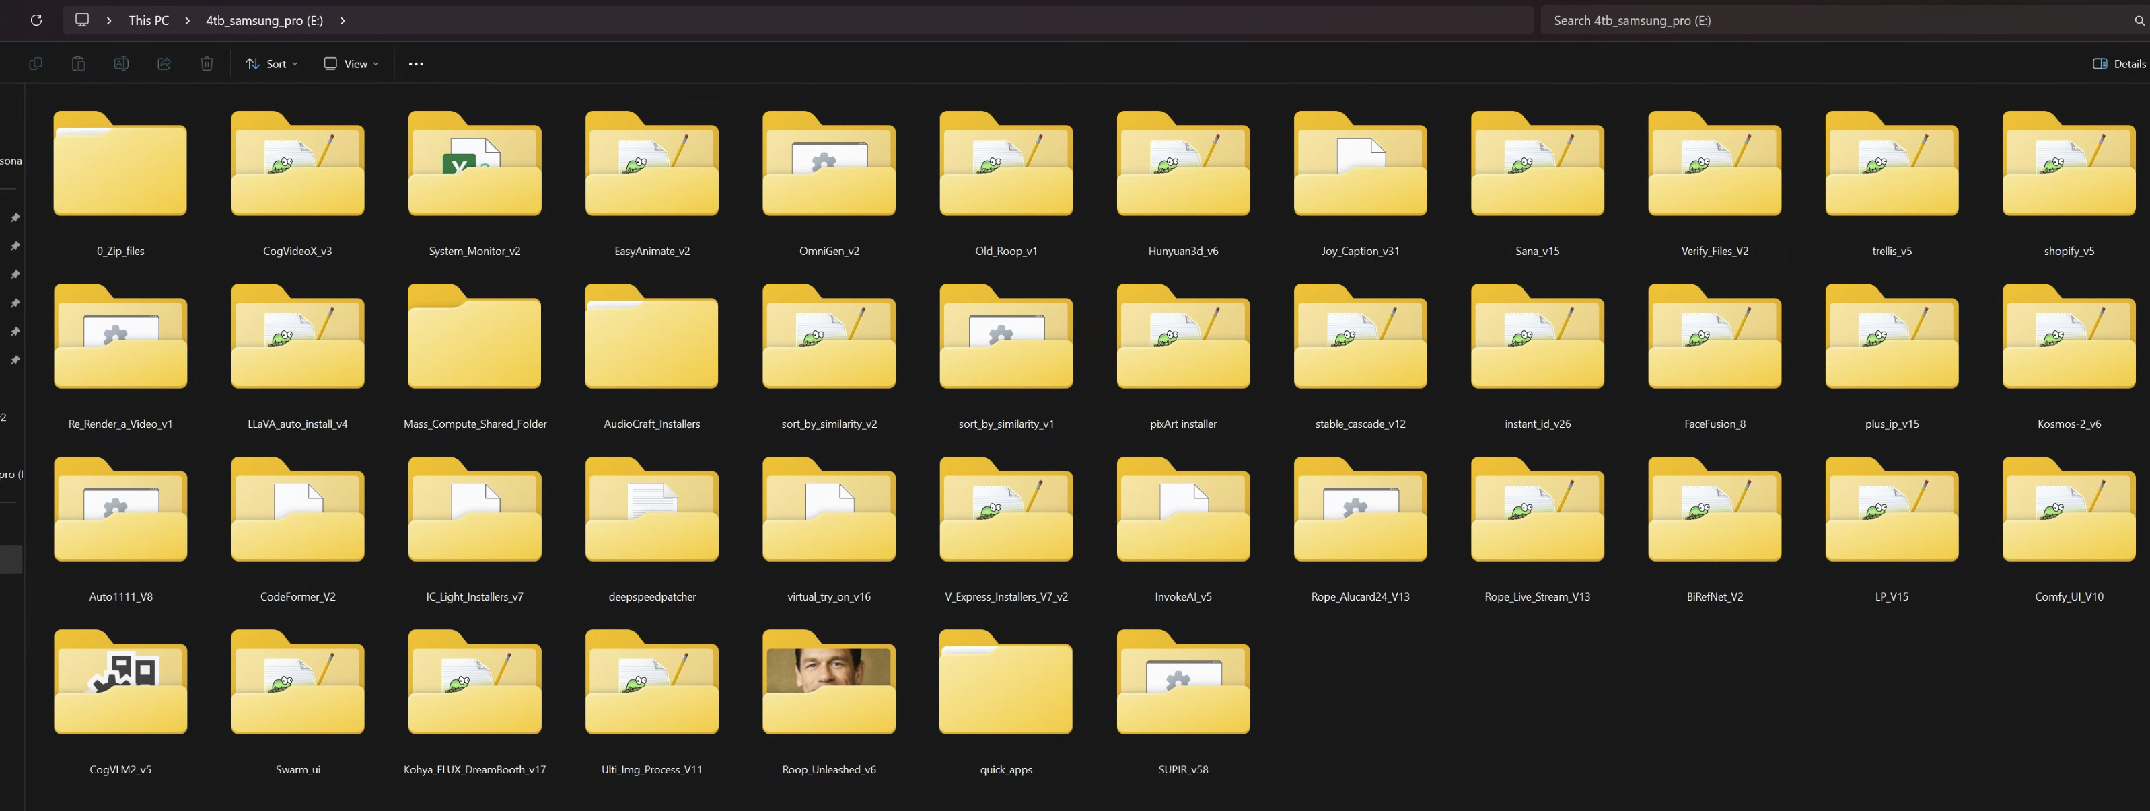Open the See more ellipsis menu
2150x811 pixels.
tap(416, 63)
